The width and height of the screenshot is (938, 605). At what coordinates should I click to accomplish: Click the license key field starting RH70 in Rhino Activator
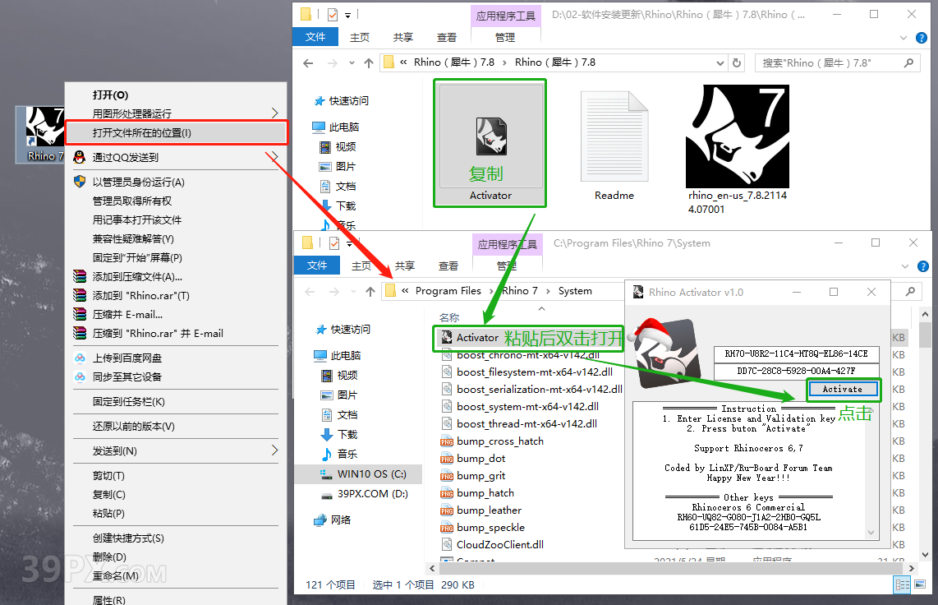796,353
